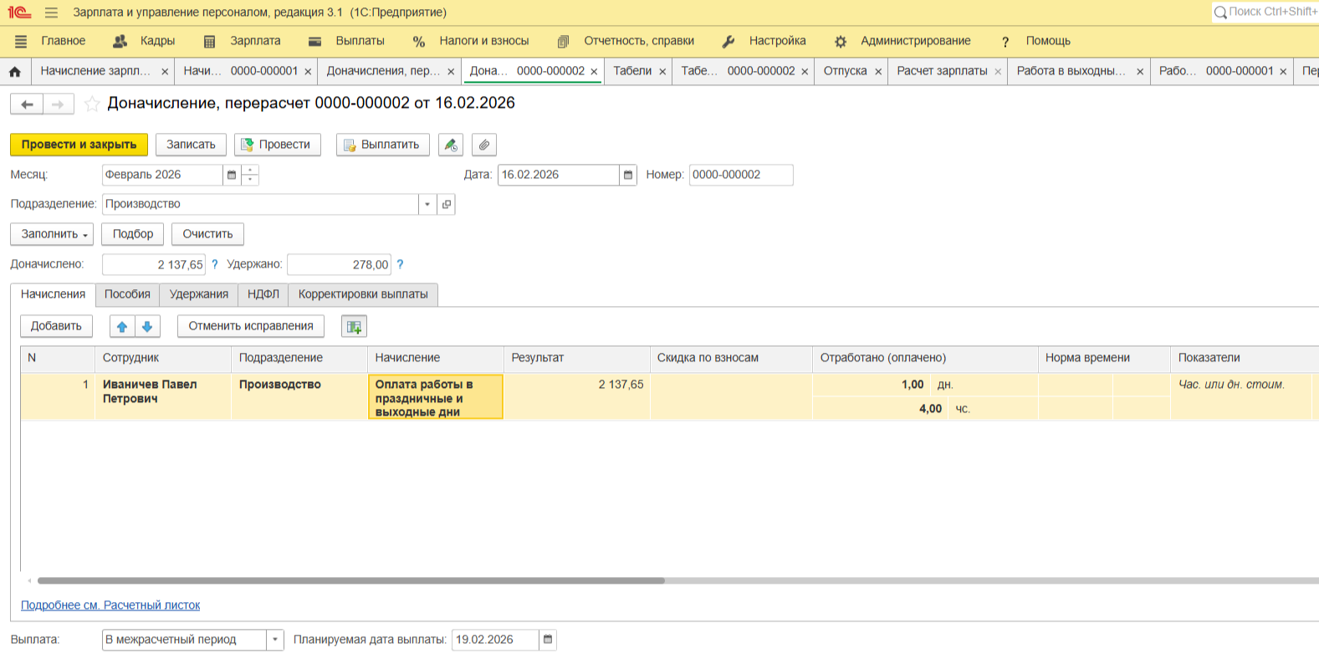
Task: Click the Месяц up-down stepper
Action: coord(250,175)
